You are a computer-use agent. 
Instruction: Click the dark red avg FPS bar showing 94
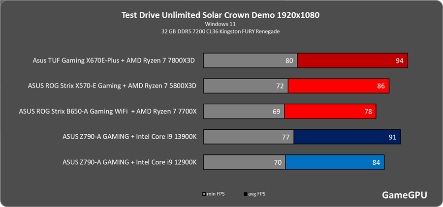[352, 60]
